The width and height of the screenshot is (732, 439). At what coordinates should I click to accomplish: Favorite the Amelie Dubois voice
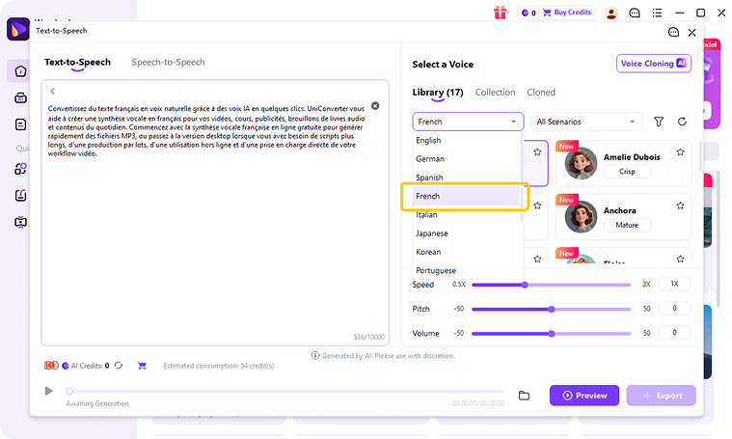pos(680,151)
